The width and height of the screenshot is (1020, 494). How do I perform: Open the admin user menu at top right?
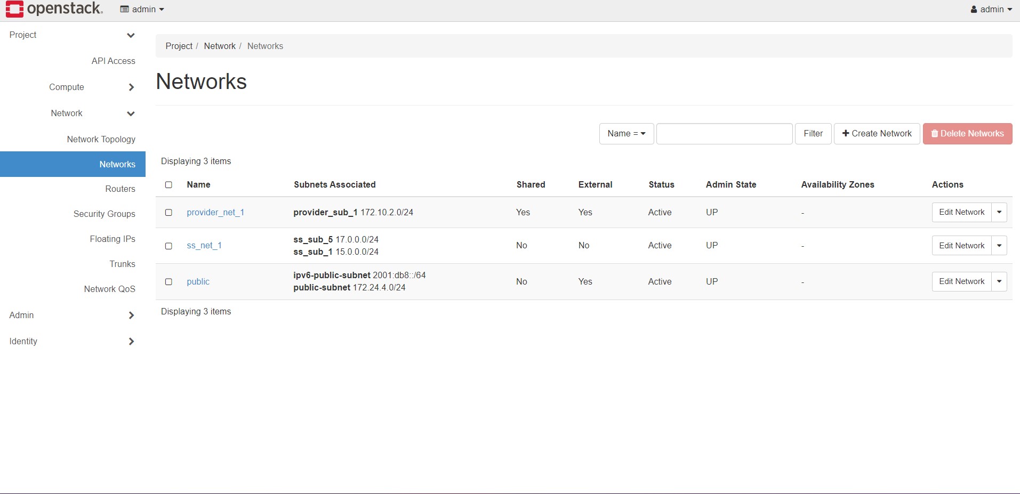[x=991, y=9]
